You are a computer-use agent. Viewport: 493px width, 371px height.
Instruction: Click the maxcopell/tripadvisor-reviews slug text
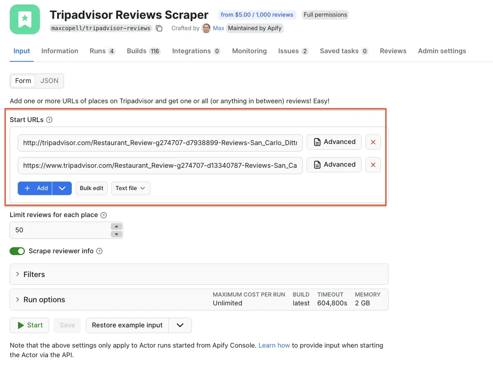tap(101, 28)
